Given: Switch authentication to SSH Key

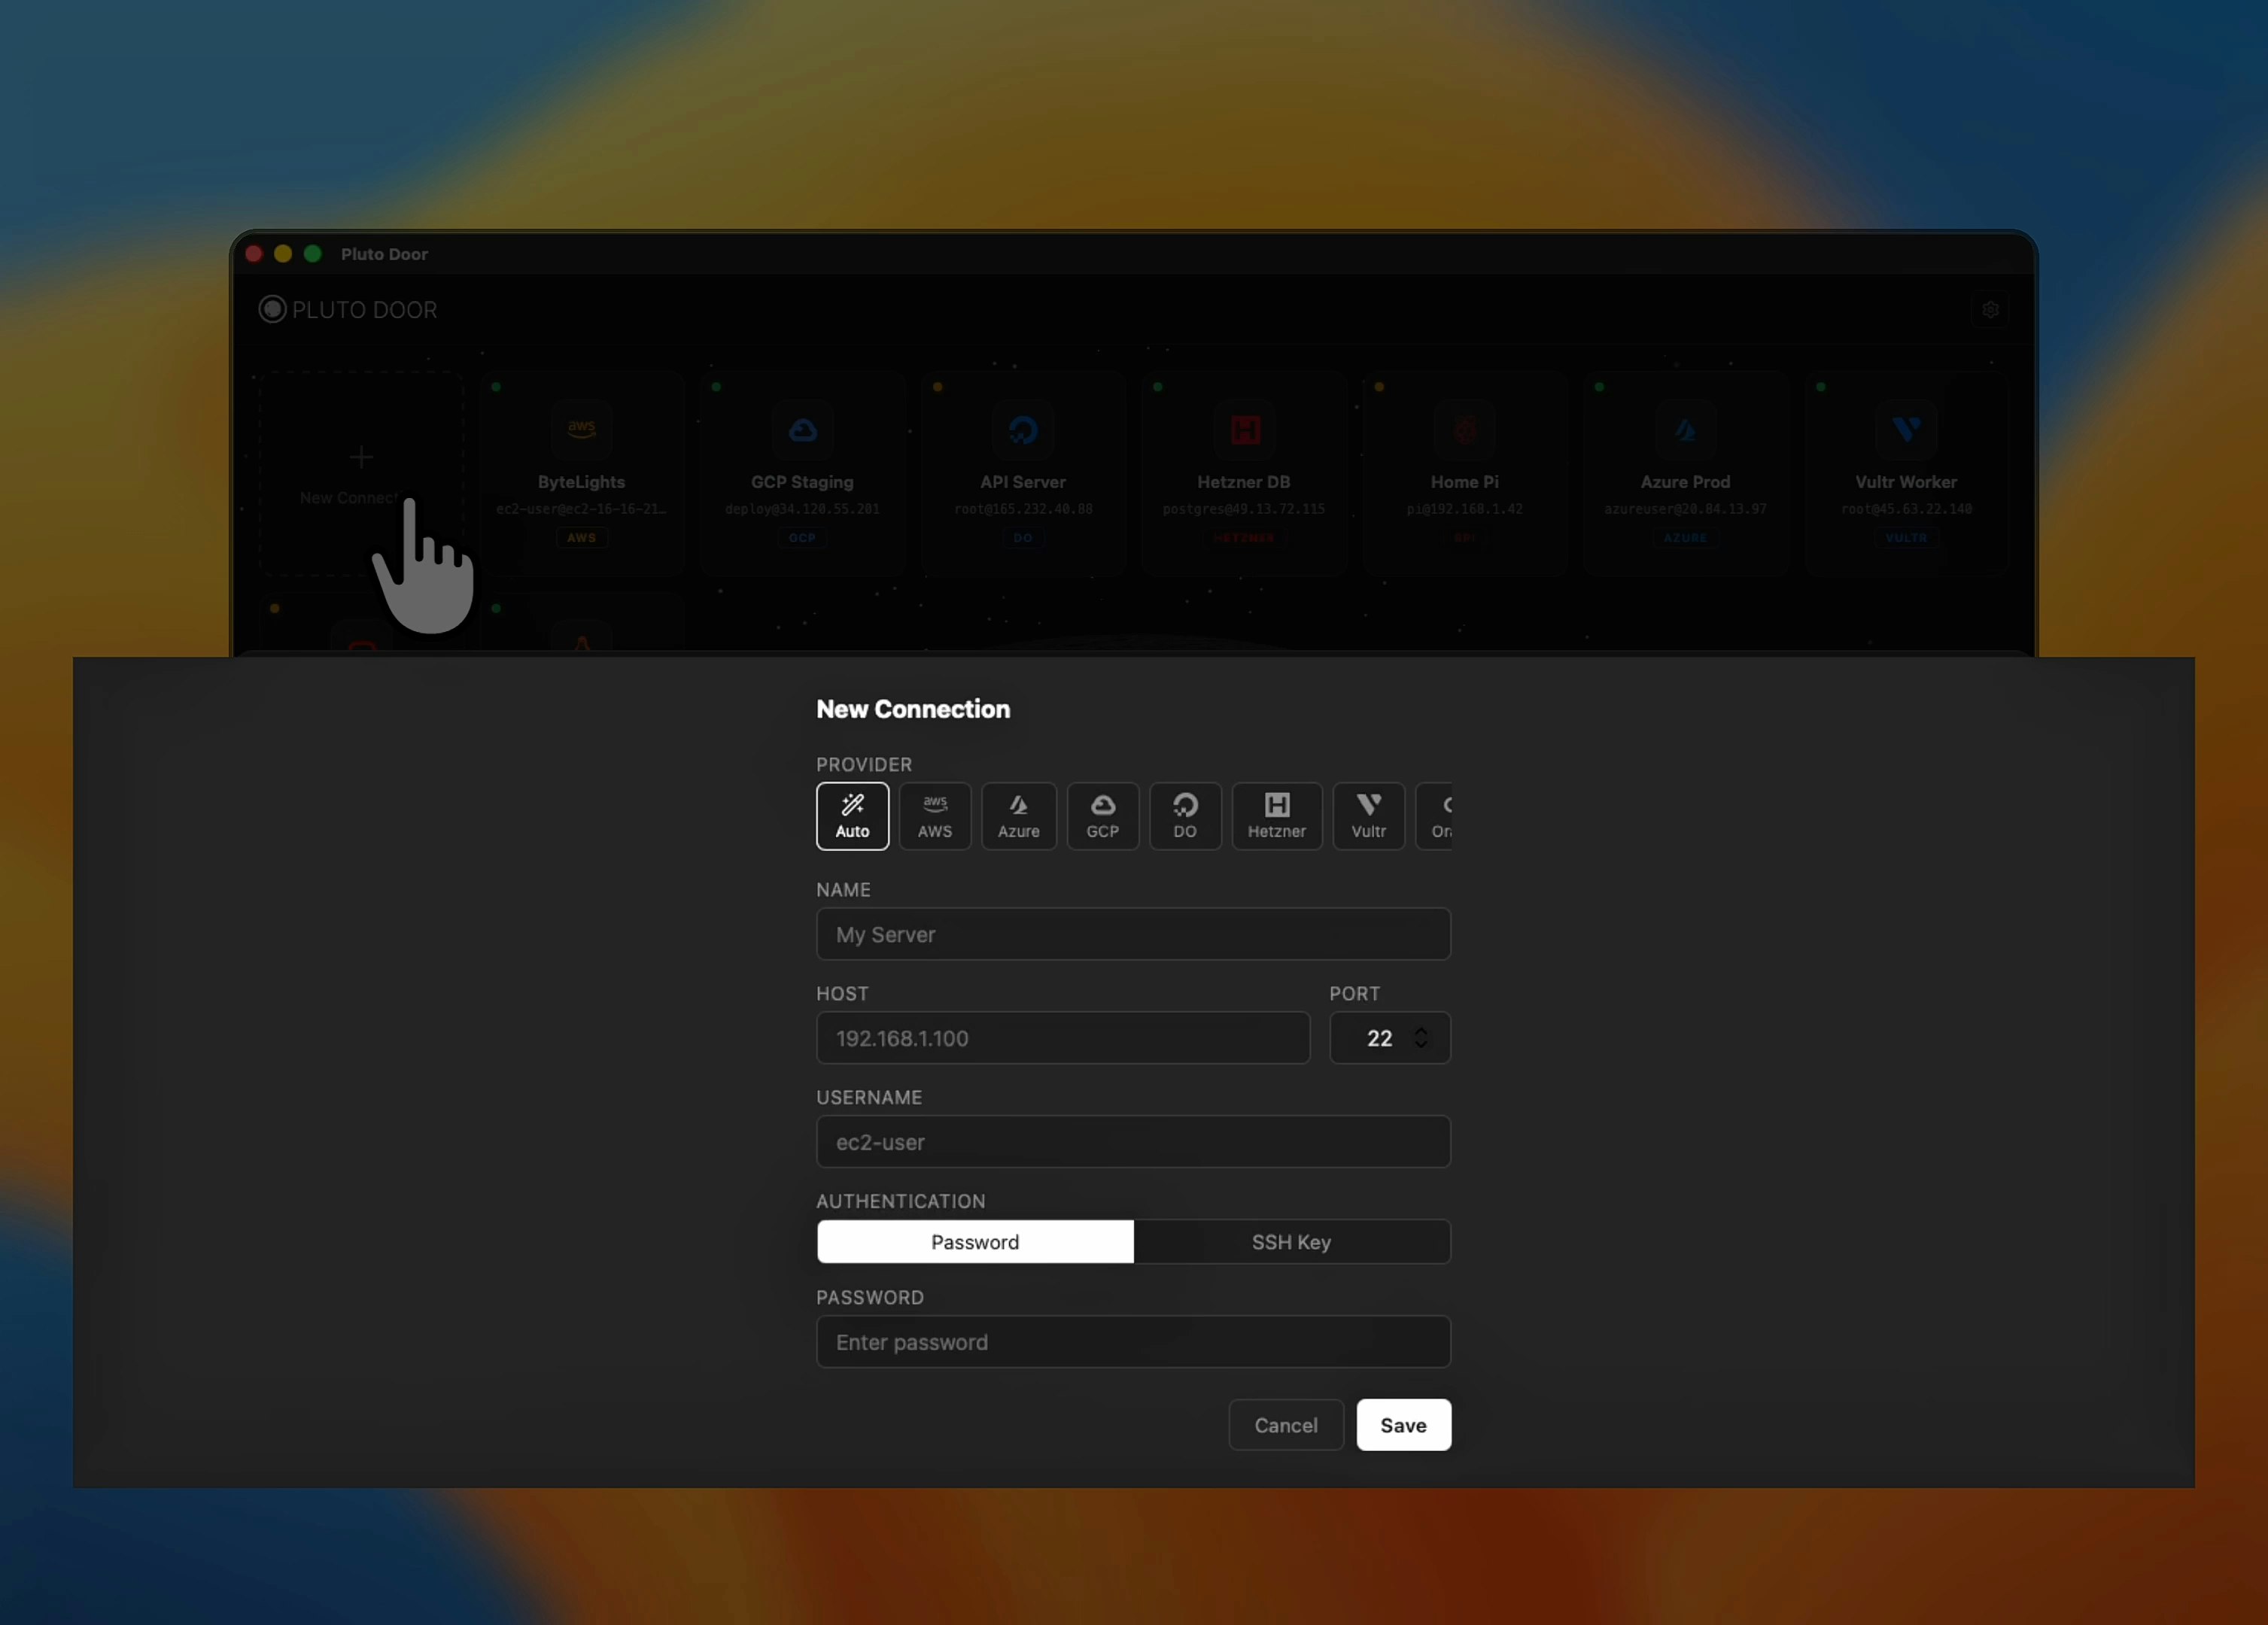Looking at the screenshot, I should [1291, 1241].
